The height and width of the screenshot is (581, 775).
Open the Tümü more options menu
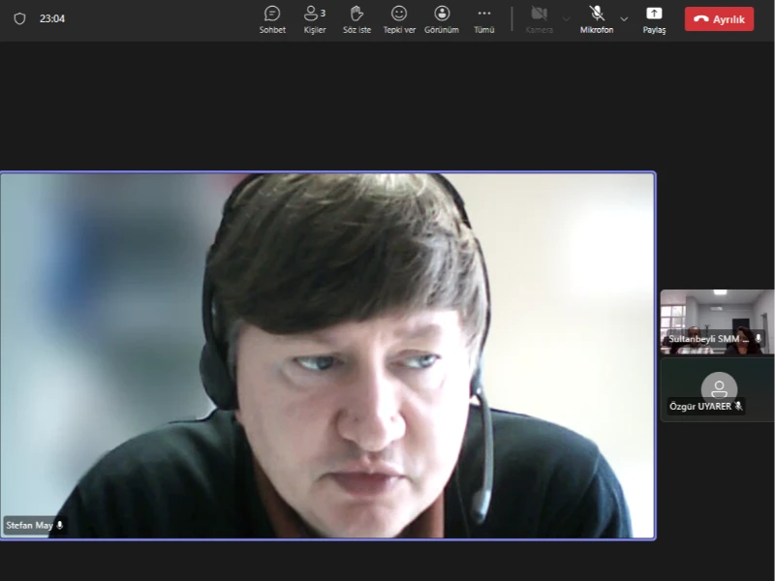click(x=484, y=18)
